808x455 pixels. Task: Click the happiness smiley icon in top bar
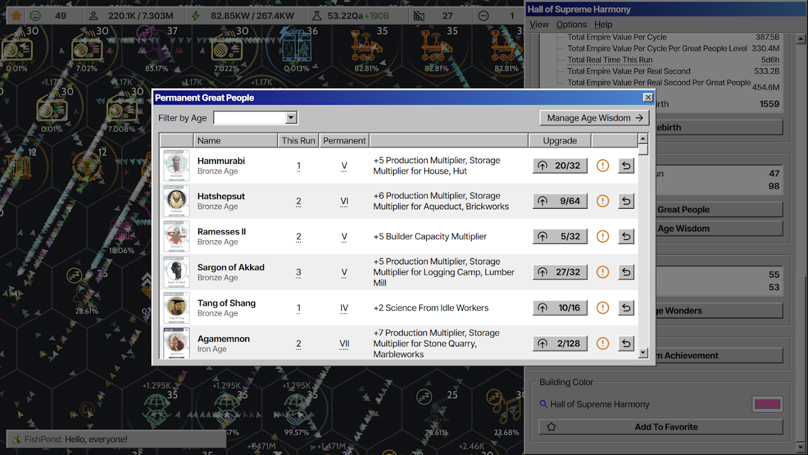point(36,16)
